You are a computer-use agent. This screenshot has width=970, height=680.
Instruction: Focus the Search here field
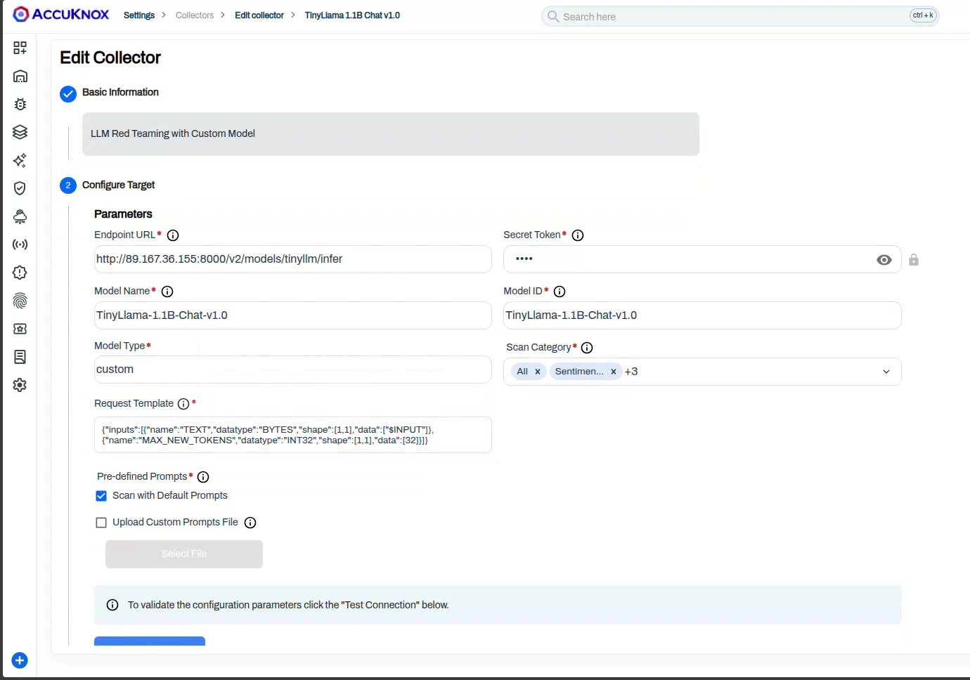[740, 16]
